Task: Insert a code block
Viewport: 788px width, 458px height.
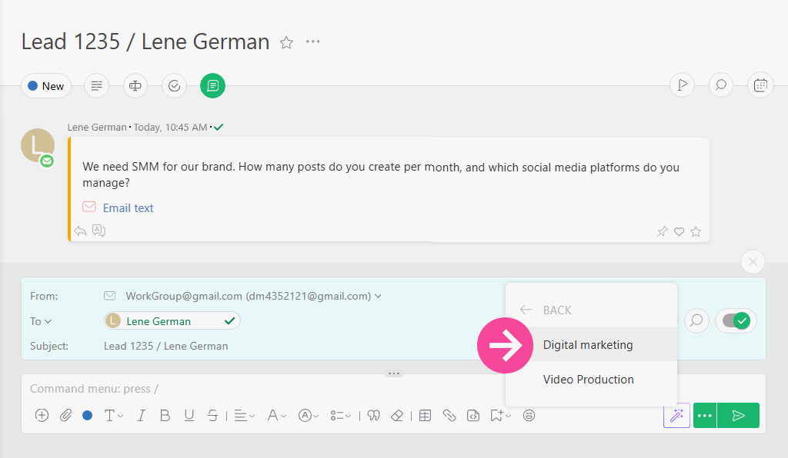Action: (473, 416)
